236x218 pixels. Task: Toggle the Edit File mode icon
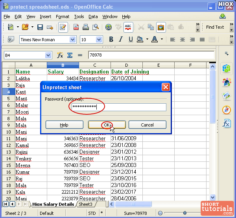(63, 27)
